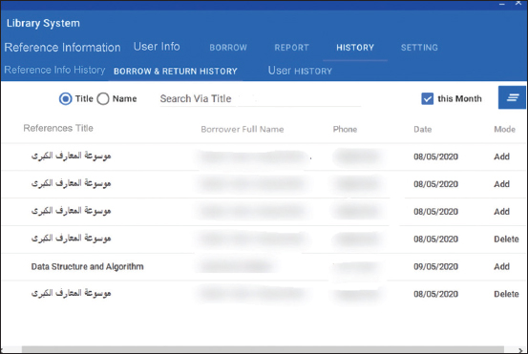The width and height of the screenshot is (528, 354).
Task: Select the Name radio button
Action: (x=103, y=99)
